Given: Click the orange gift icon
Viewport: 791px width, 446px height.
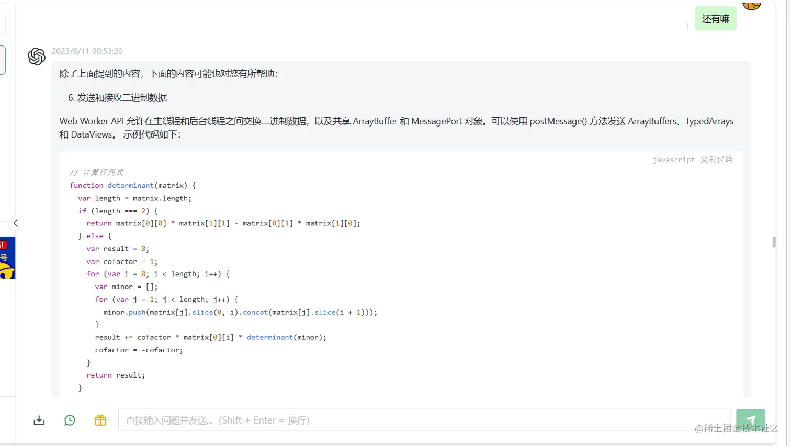Looking at the screenshot, I should (100, 420).
